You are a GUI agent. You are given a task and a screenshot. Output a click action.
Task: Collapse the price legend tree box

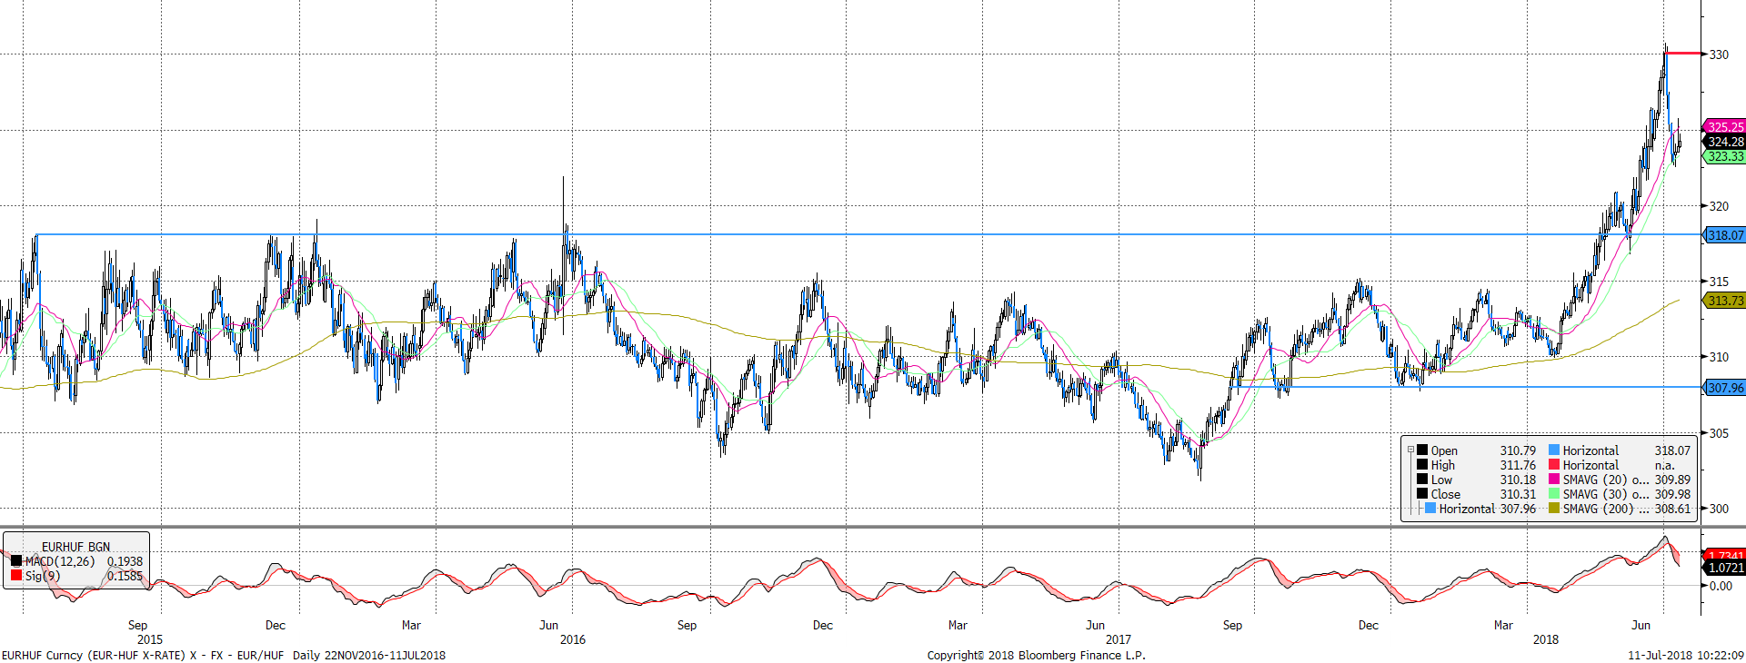tap(1411, 450)
